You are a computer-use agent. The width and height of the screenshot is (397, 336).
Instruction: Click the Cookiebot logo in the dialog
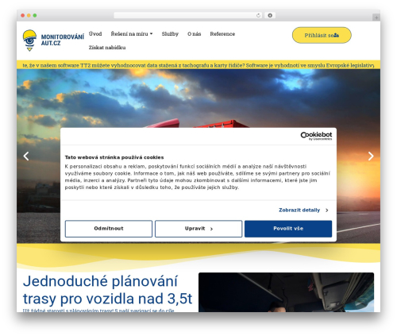[x=316, y=136]
